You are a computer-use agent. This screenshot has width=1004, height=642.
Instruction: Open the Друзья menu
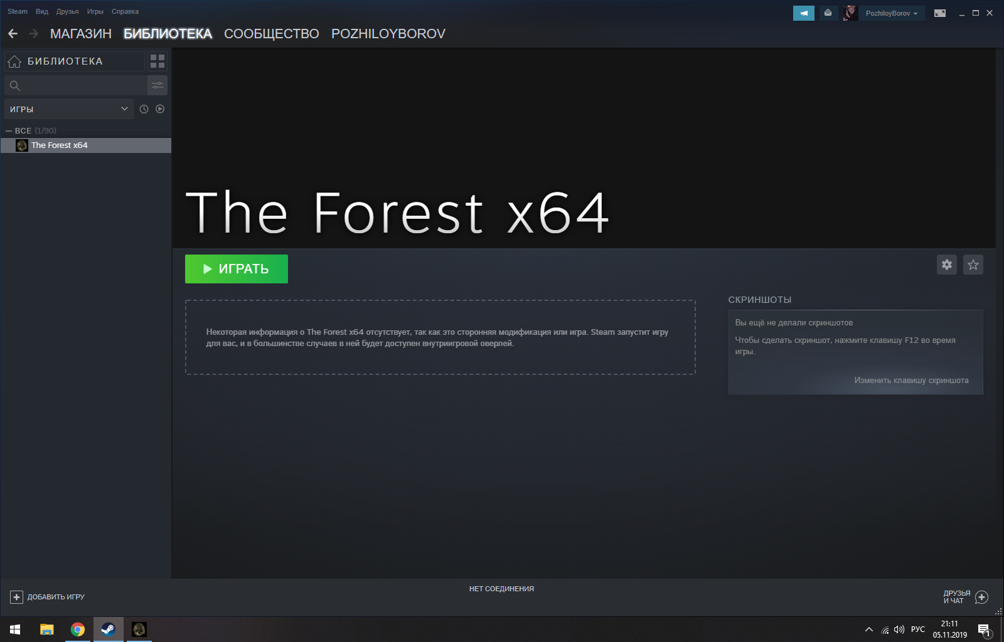point(67,11)
